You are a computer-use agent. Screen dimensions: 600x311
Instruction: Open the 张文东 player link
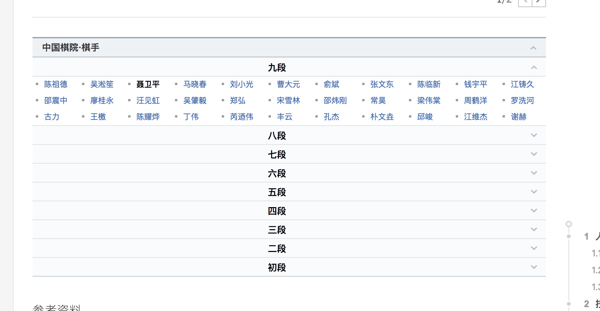coord(382,84)
